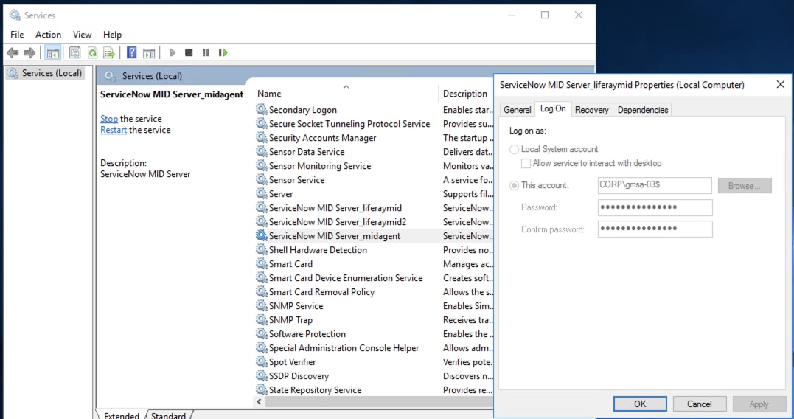Switch to the Log On tab
Image resolution: width=794 pixels, height=419 pixels.
coord(553,108)
